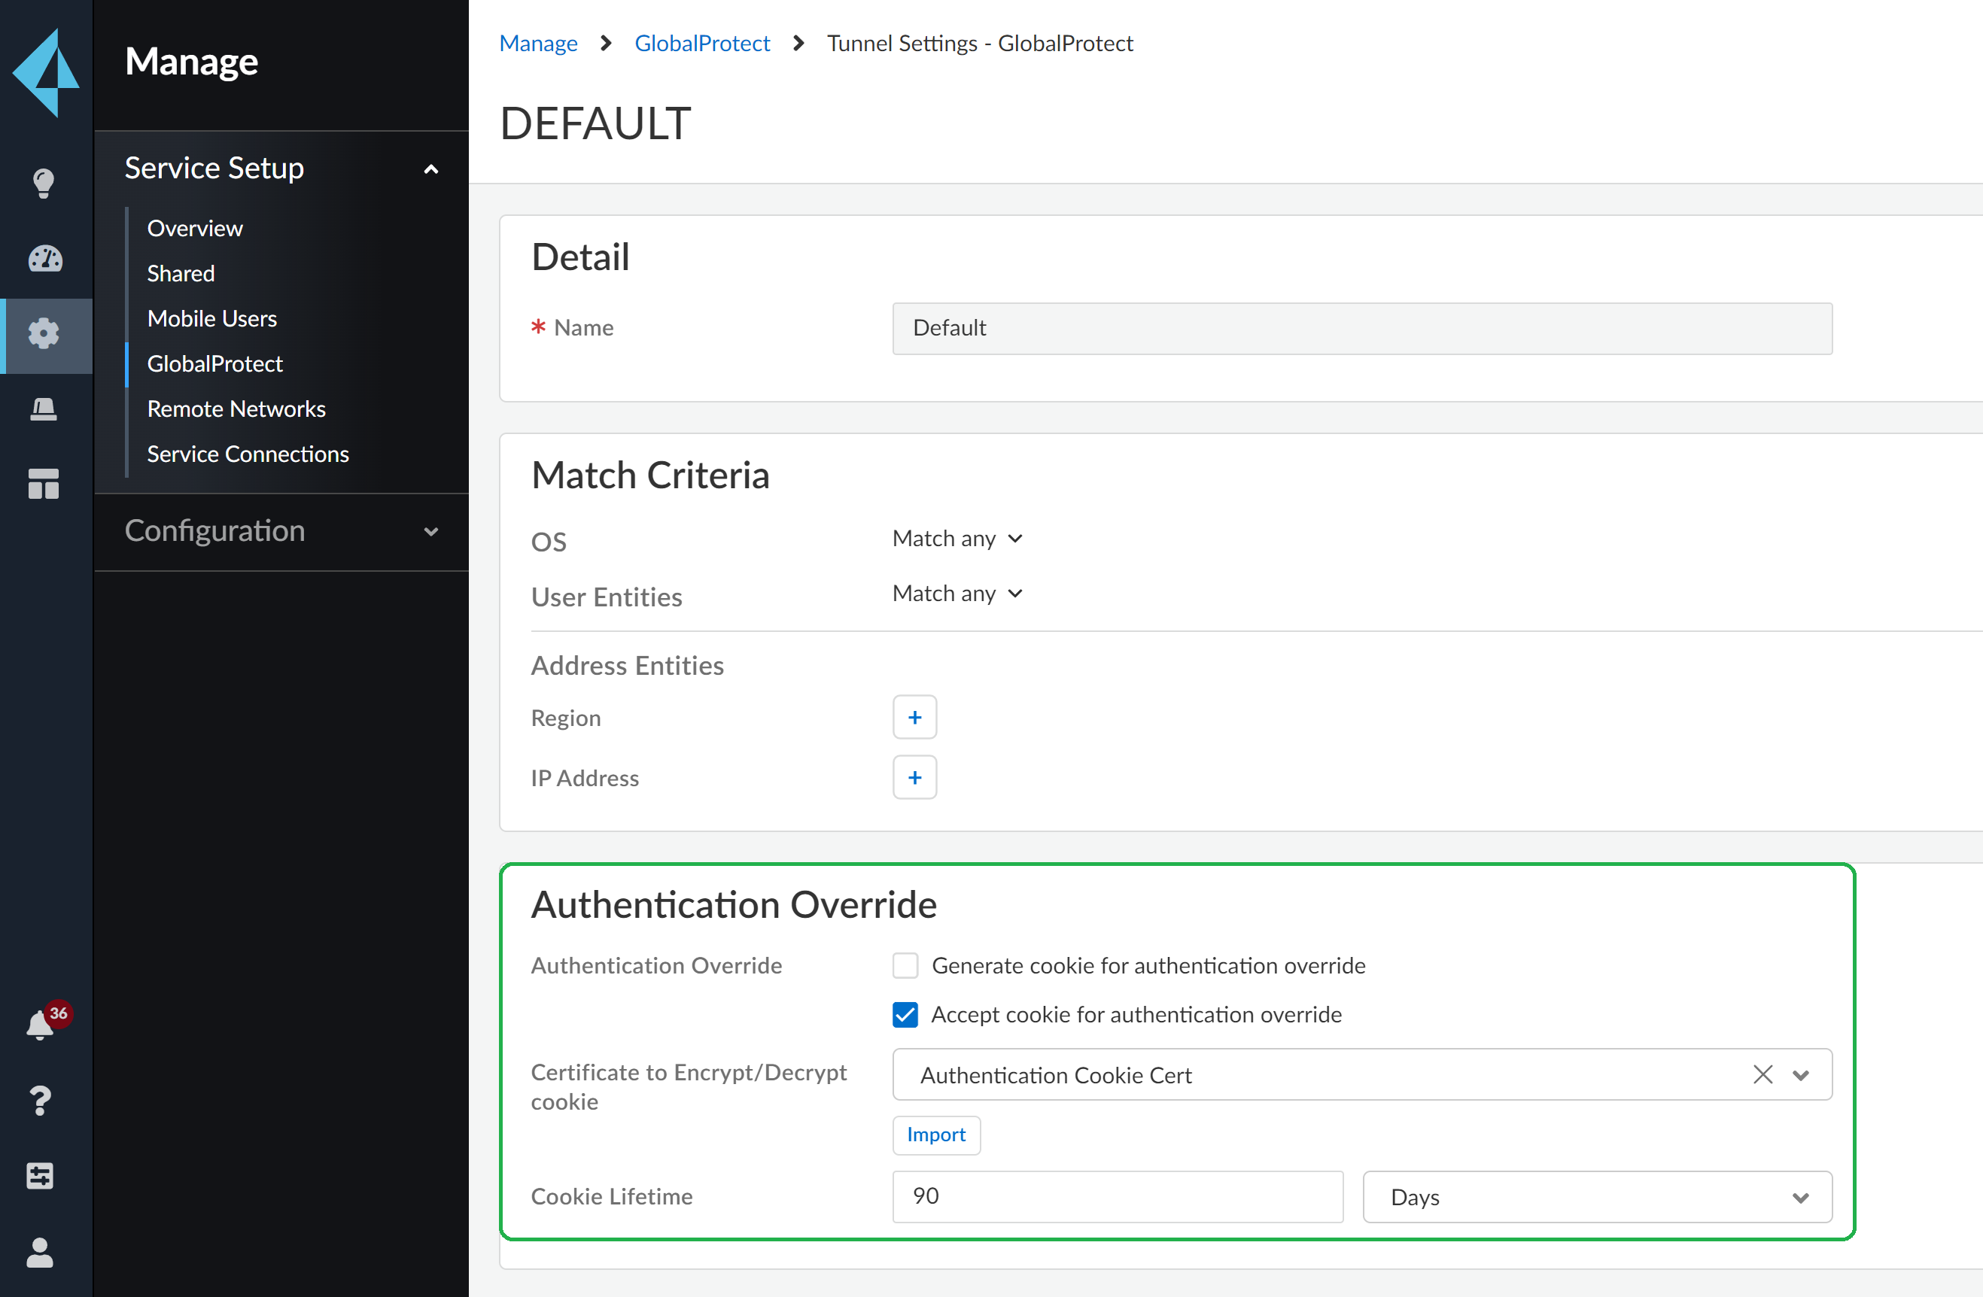The image size is (1983, 1297).
Task: Open the Settings preferences icon near bottom
Action: tap(40, 1176)
